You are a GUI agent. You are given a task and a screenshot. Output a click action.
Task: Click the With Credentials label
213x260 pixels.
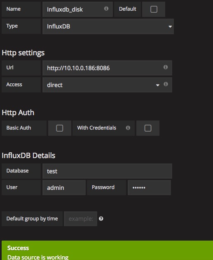pyautogui.click(x=97, y=128)
